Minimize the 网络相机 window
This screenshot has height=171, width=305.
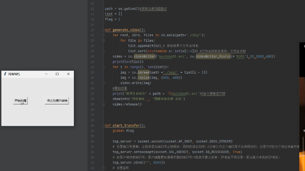pos(46,74)
